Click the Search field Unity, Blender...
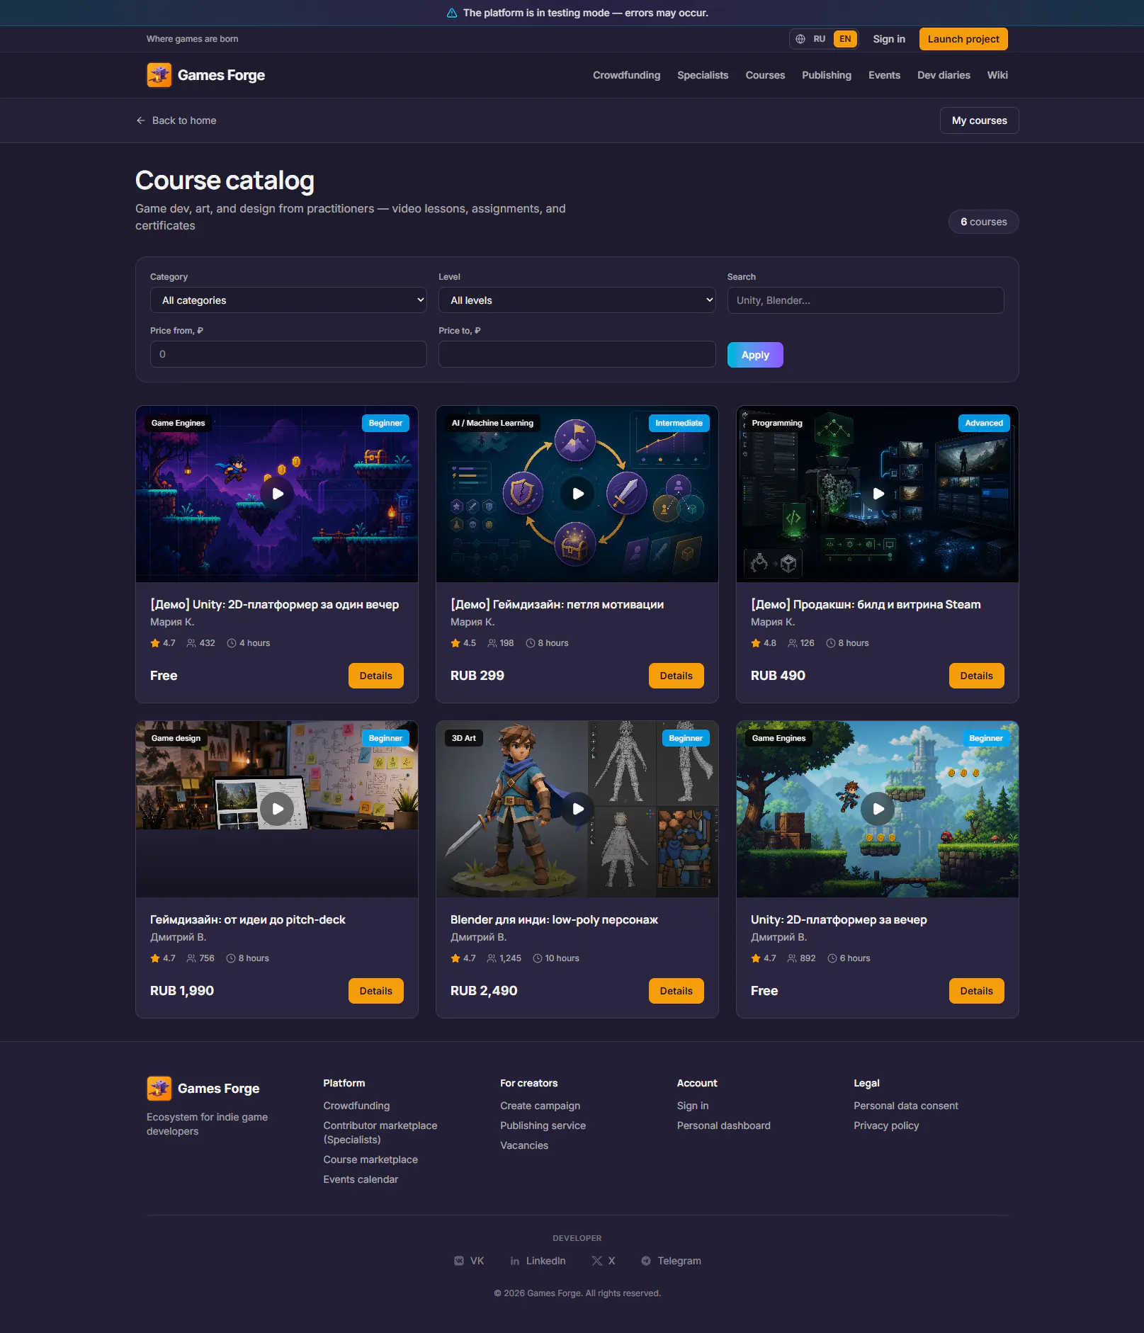The width and height of the screenshot is (1144, 1333). 865,300
